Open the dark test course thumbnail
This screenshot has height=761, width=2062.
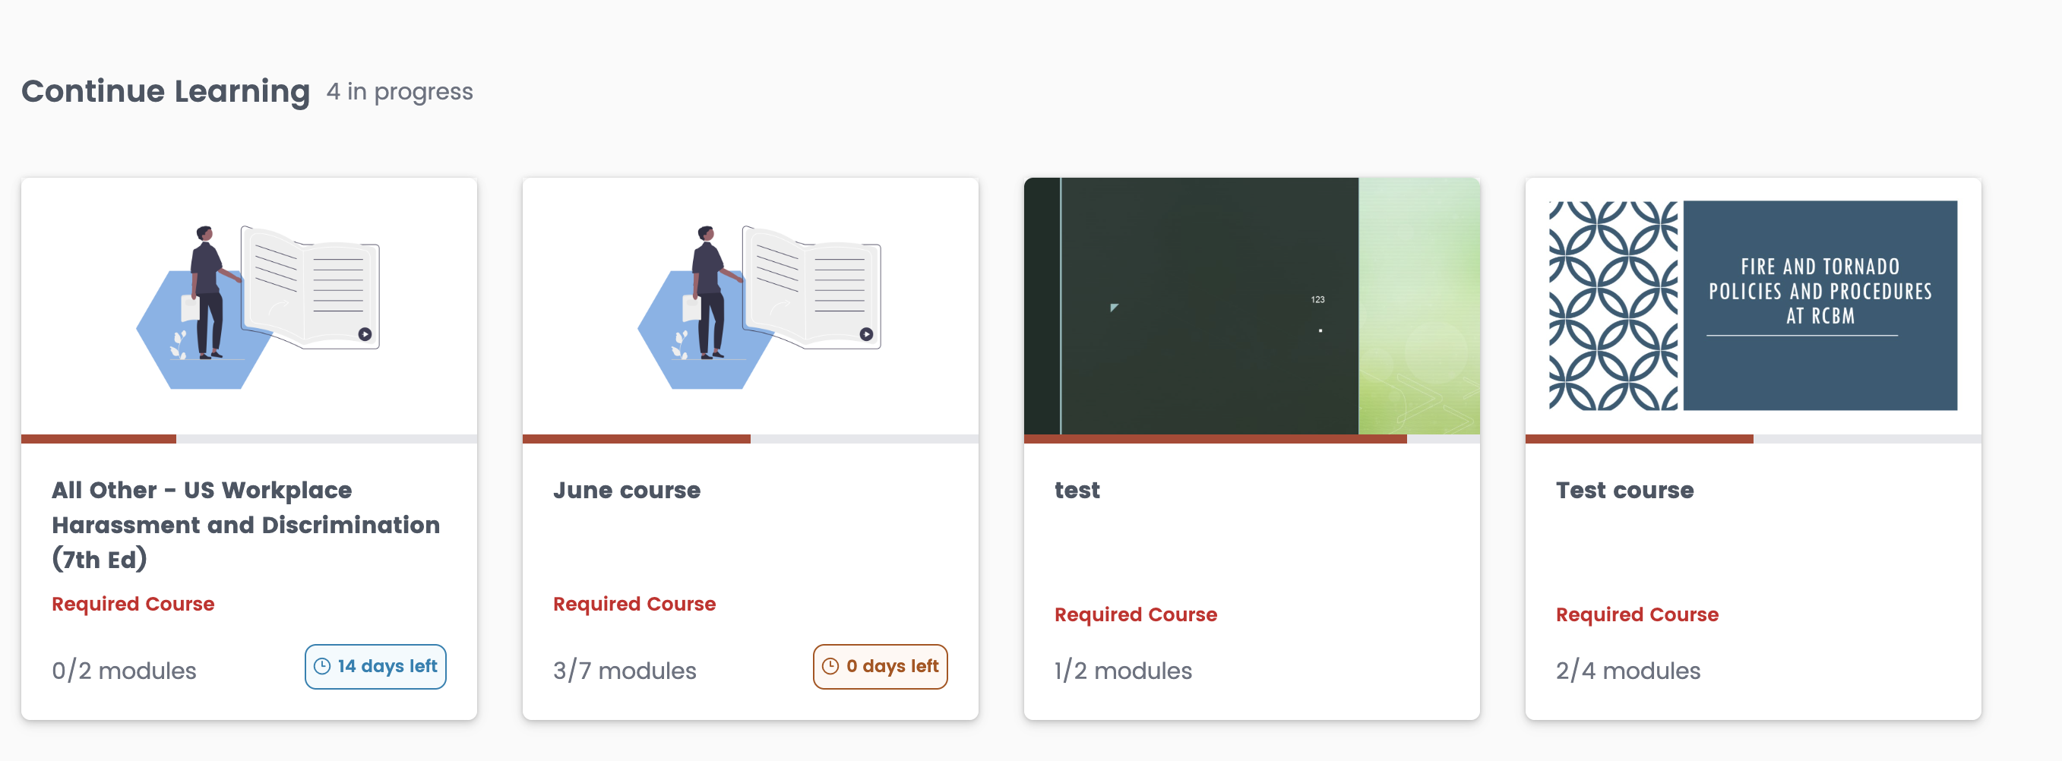[1251, 305]
